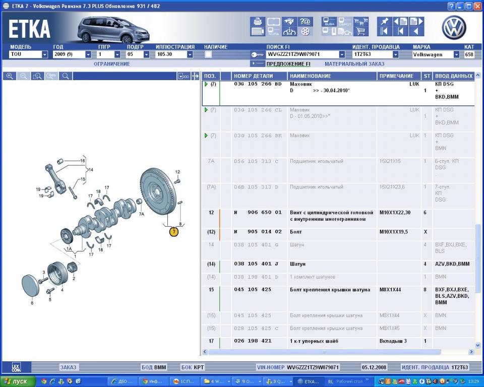Go to the next page (document with right arrow)
The image size is (484, 387).
coord(416,22)
